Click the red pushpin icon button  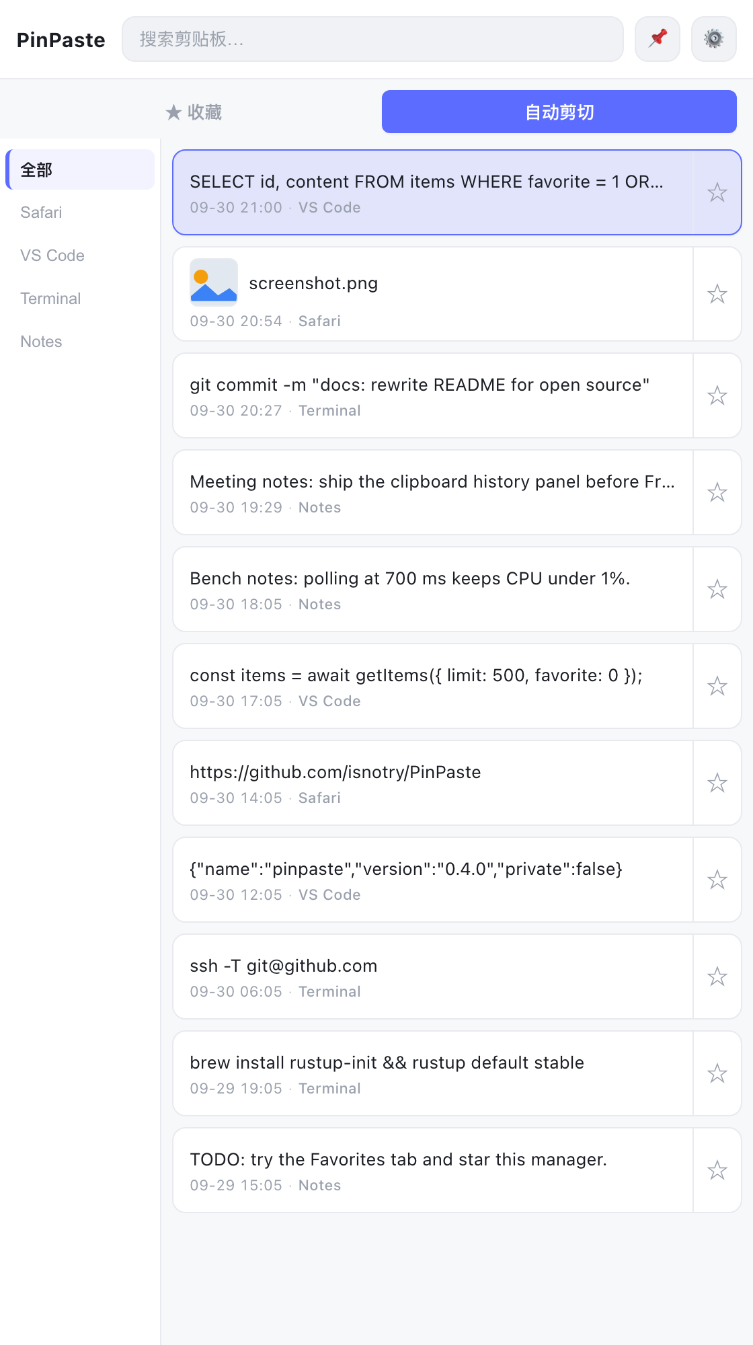click(658, 39)
